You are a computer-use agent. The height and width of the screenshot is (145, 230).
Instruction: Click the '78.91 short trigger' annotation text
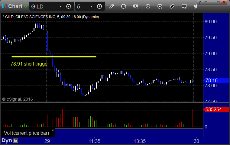click(x=30, y=64)
